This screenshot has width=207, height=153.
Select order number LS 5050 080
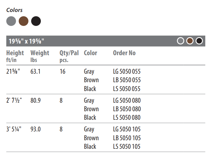click(127, 117)
